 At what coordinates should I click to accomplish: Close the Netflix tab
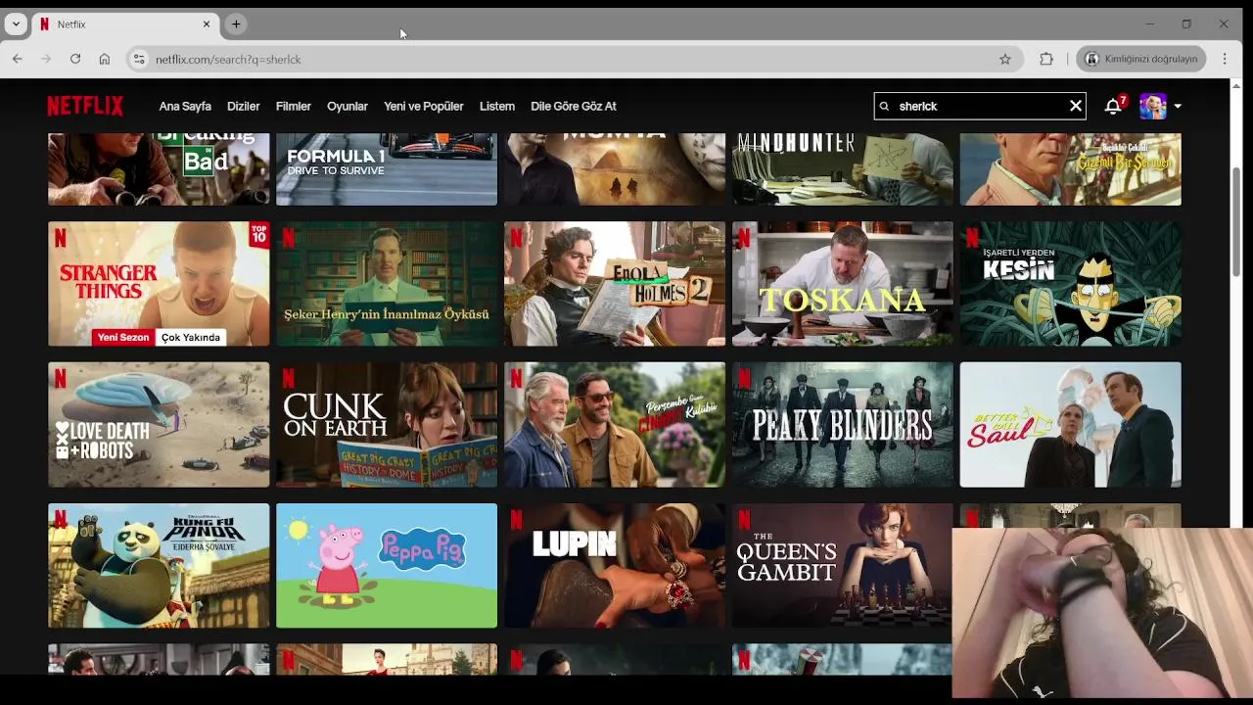click(x=207, y=23)
